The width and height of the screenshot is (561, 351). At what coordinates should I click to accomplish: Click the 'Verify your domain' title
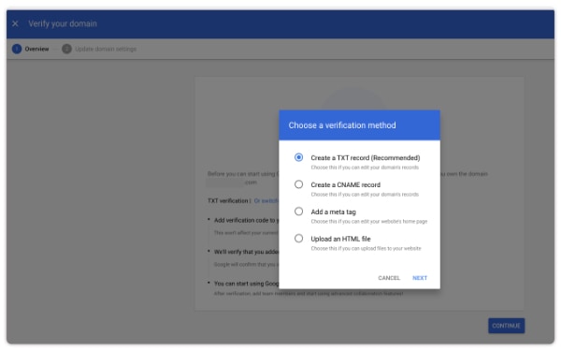point(63,23)
